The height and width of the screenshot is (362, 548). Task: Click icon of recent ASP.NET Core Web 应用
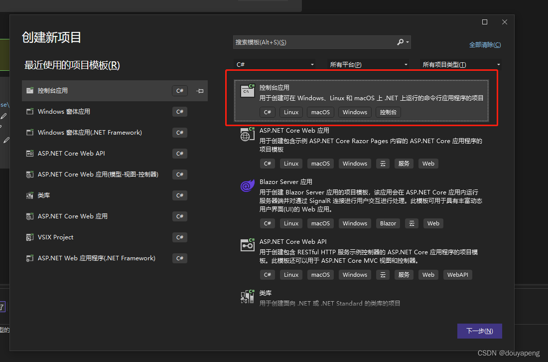(30, 216)
